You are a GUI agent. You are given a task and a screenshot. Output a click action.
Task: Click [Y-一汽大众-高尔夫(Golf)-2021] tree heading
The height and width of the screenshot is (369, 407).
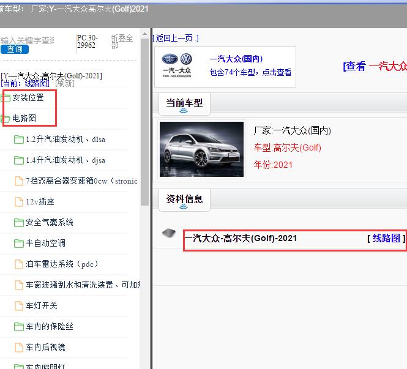pos(51,76)
